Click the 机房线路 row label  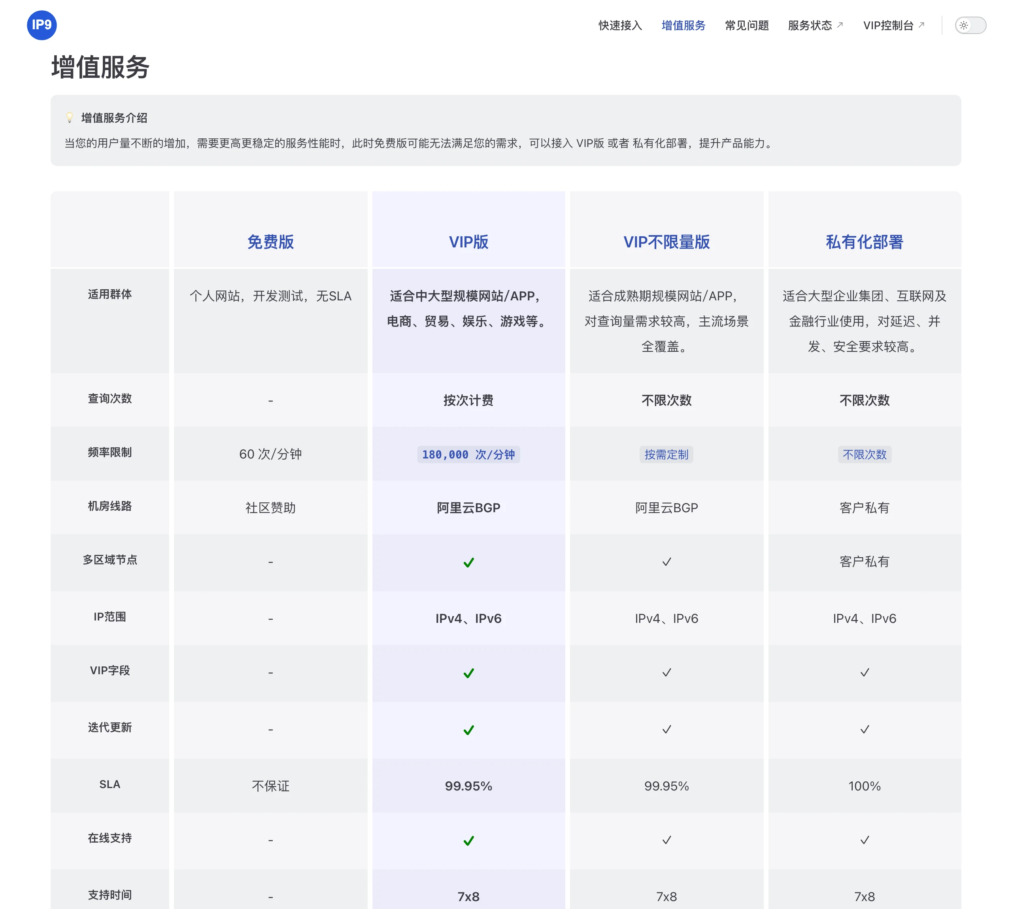pos(110,506)
